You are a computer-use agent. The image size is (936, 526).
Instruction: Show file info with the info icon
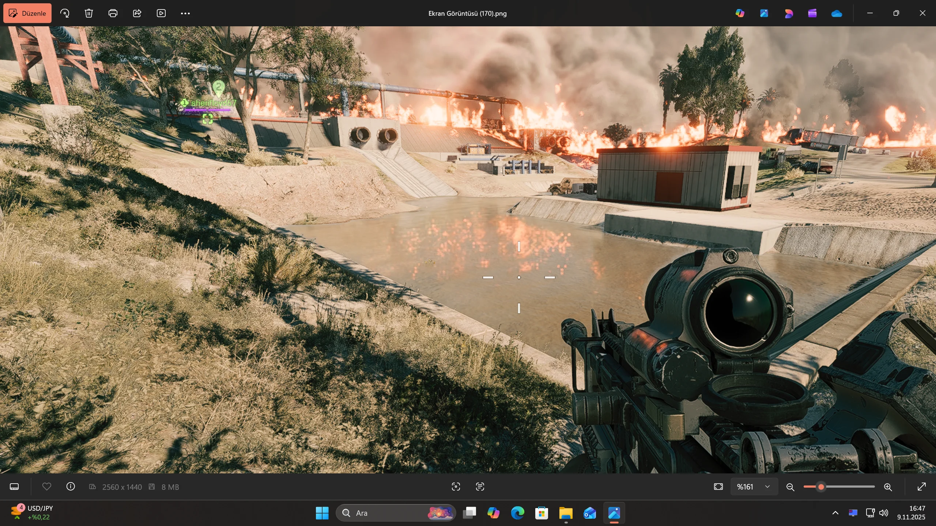tap(71, 487)
